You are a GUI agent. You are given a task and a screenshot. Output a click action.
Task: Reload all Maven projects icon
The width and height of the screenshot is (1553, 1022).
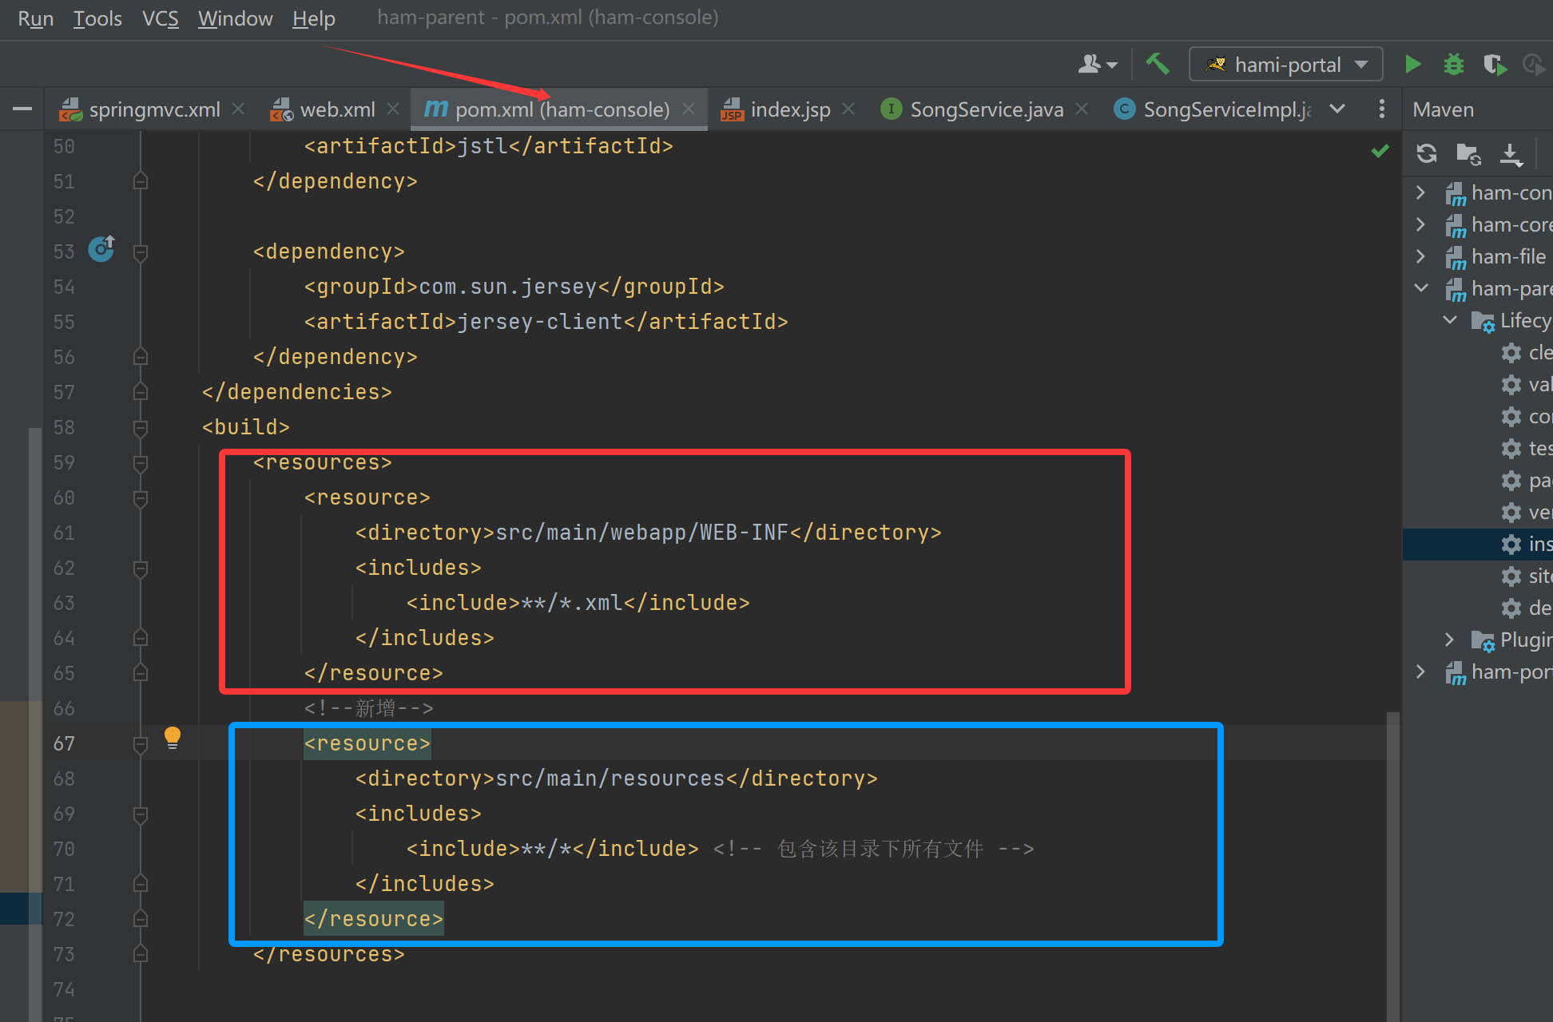pyautogui.click(x=1427, y=153)
